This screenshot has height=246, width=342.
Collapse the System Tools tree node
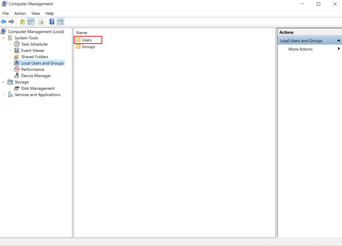click(x=3, y=38)
